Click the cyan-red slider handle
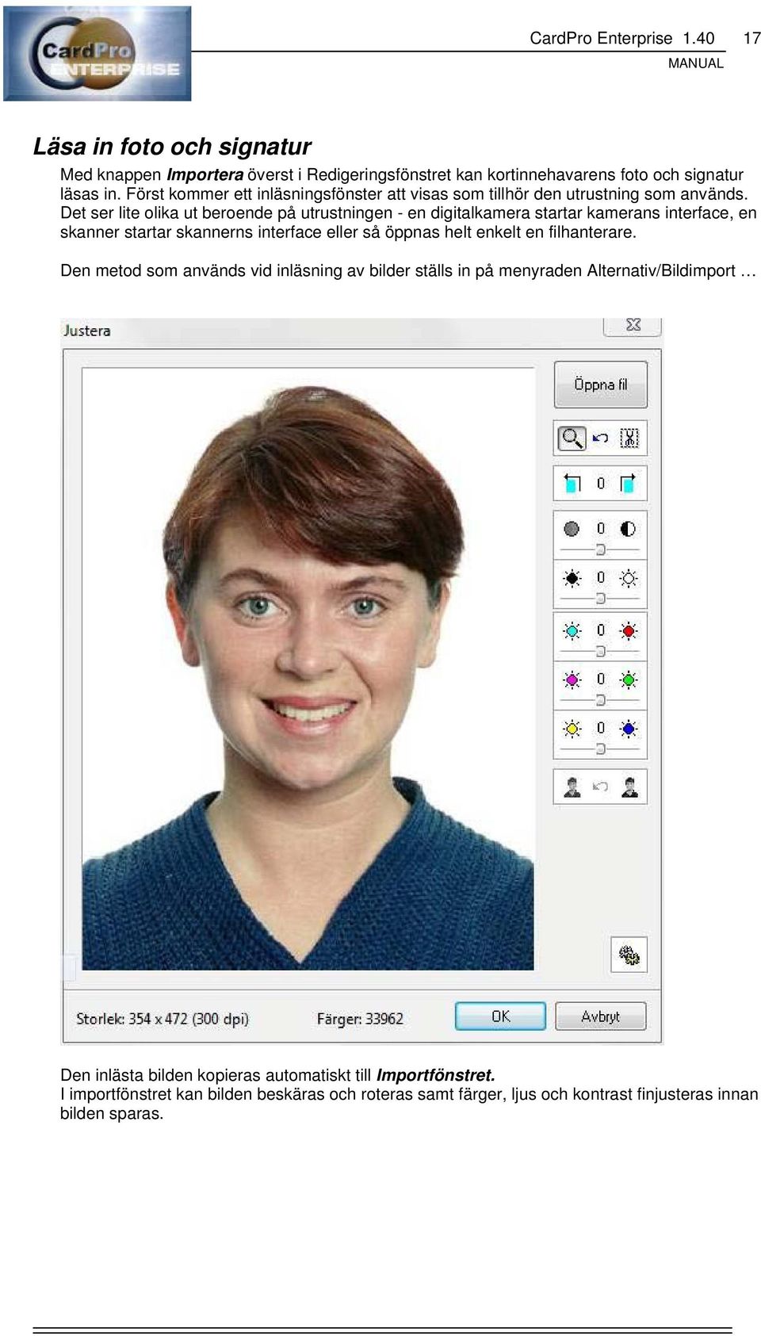Viewport: 761px width, 1336px height. 601,651
